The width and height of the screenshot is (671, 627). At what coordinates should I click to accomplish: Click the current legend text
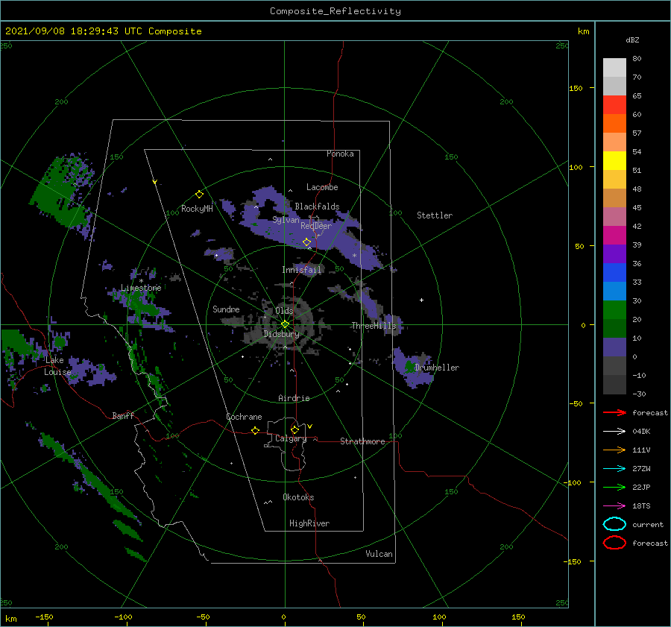pyautogui.click(x=648, y=524)
